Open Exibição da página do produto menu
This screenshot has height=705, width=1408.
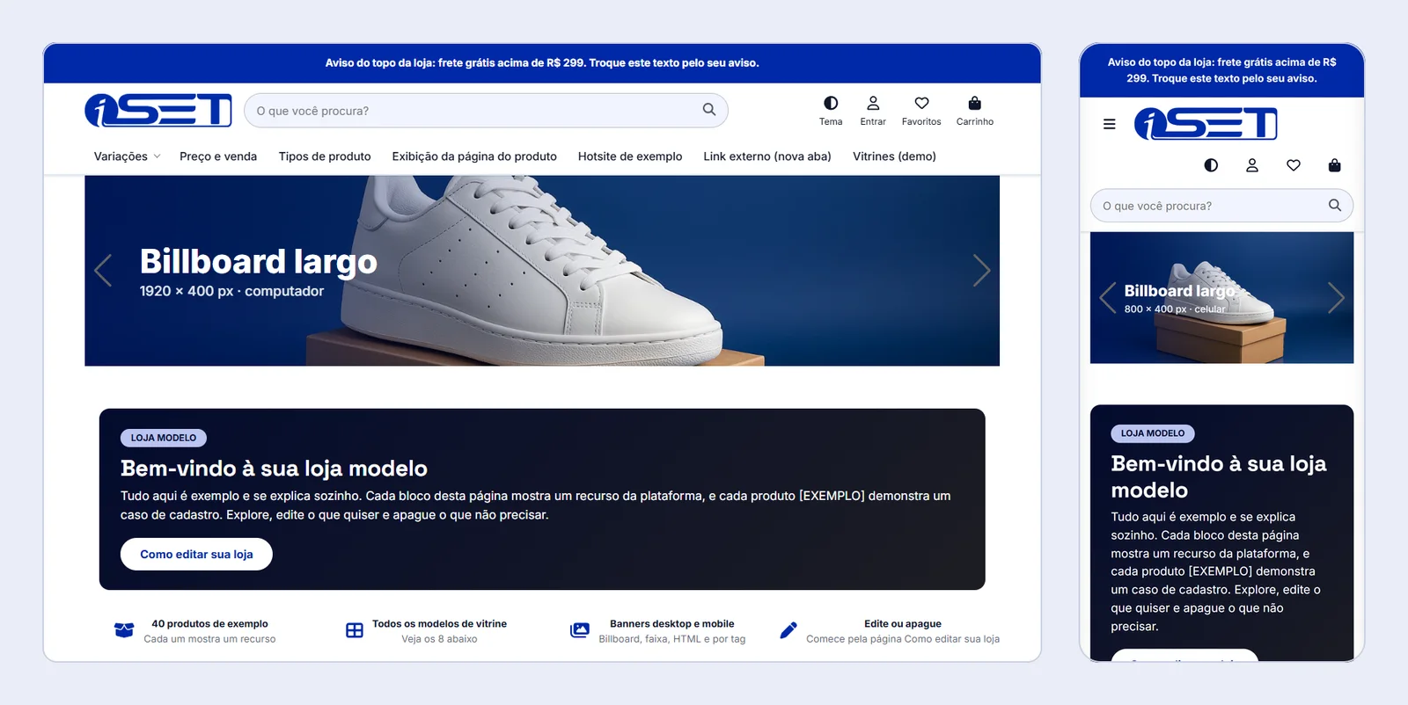pos(474,156)
